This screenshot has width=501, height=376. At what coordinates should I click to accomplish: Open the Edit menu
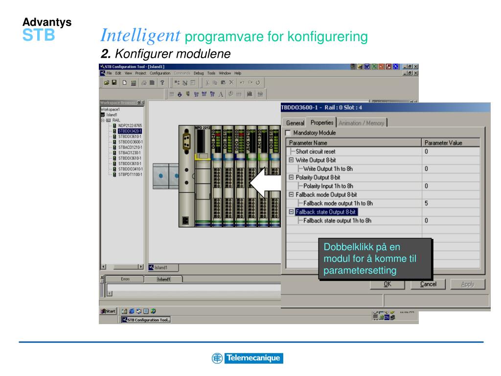click(x=118, y=73)
